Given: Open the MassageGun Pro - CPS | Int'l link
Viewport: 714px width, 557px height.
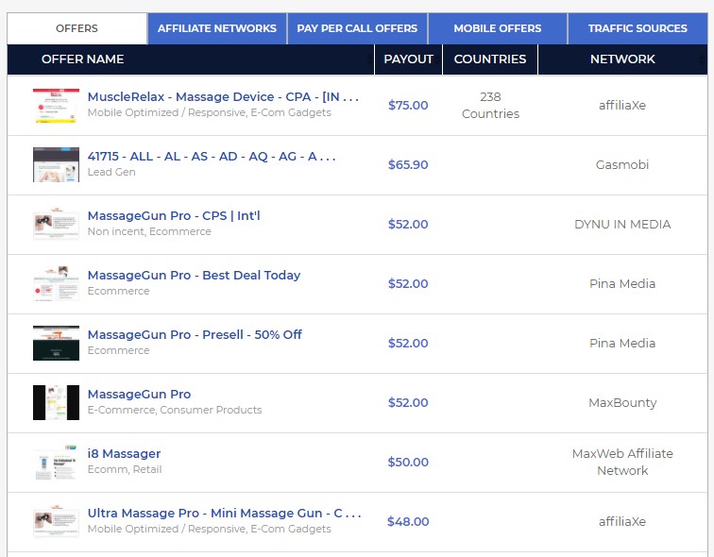Looking at the screenshot, I should pyautogui.click(x=174, y=215).
